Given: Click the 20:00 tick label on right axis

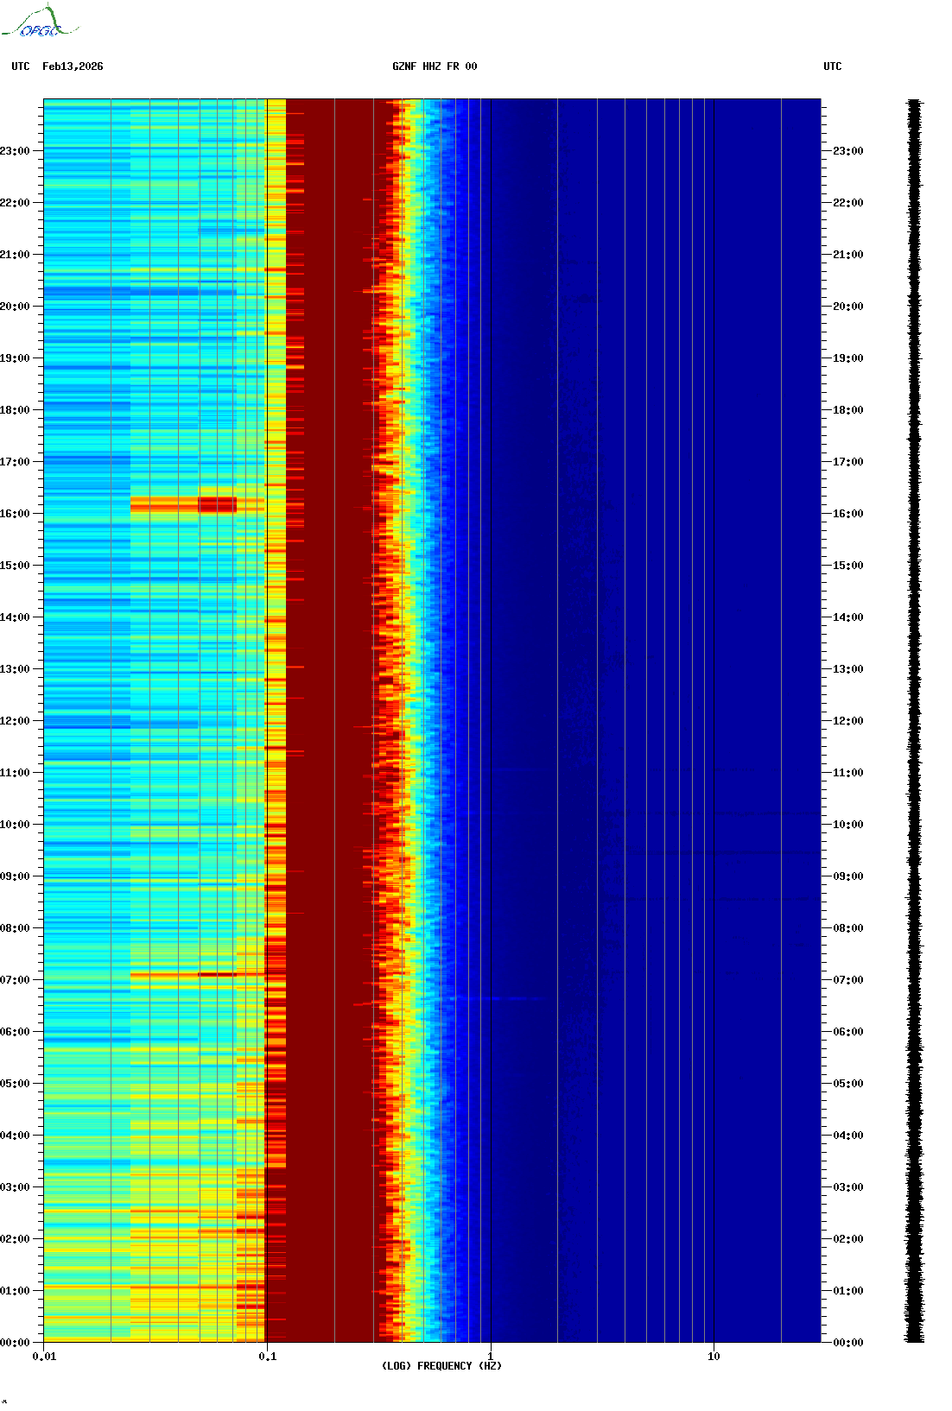Looking at the screenshot, I should 847,307.
